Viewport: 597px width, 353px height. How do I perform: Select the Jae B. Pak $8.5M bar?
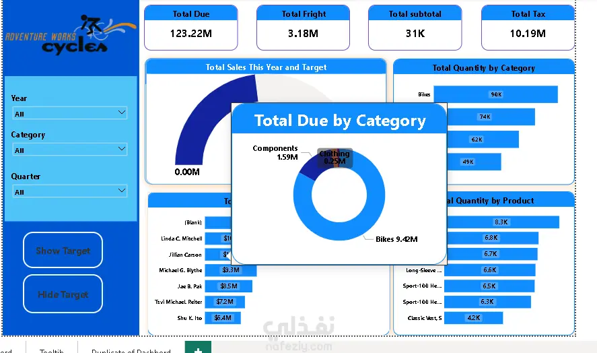point(228,286)
